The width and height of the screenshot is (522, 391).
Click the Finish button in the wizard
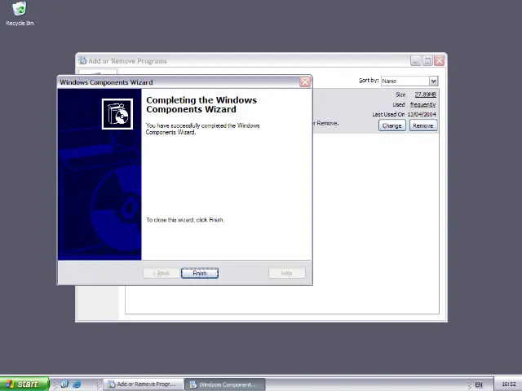coord(200,273)
